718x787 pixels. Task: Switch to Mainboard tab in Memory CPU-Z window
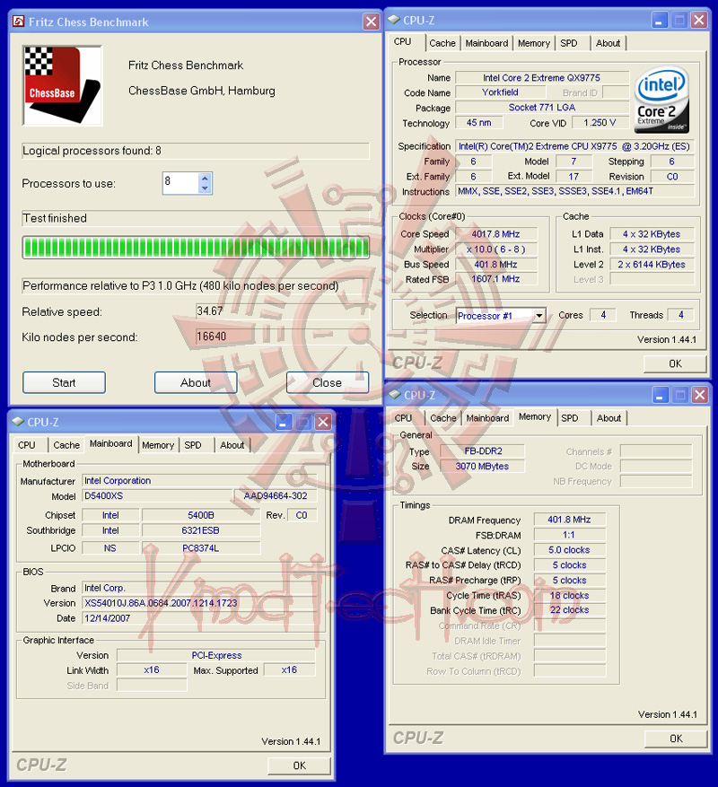(487, 418)
